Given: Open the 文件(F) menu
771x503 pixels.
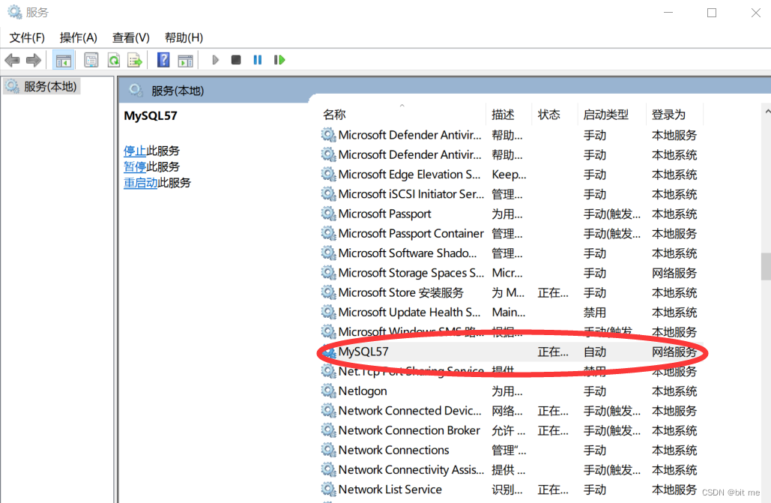Looking at the screenshot, I should tap(27, 37).
